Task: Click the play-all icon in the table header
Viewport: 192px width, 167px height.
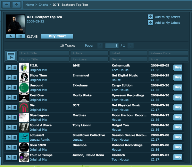Action: tap(11, 56)
